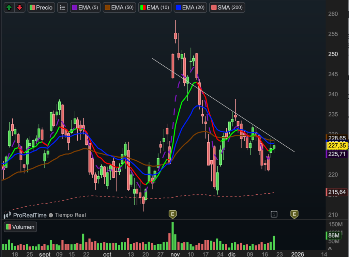Click the Precio candle color icon

32,7
